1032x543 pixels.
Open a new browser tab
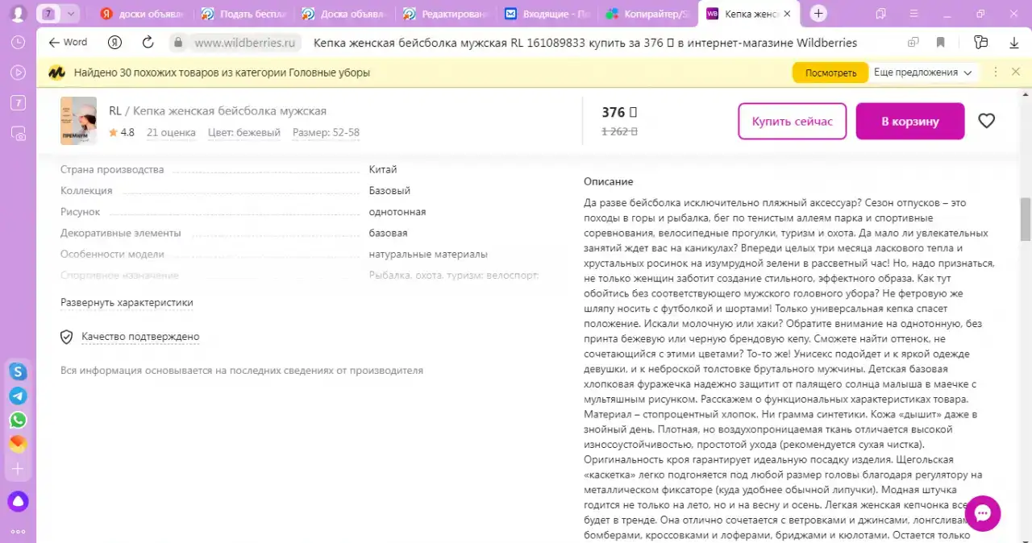pyautogui.click(x=818, y=14)
